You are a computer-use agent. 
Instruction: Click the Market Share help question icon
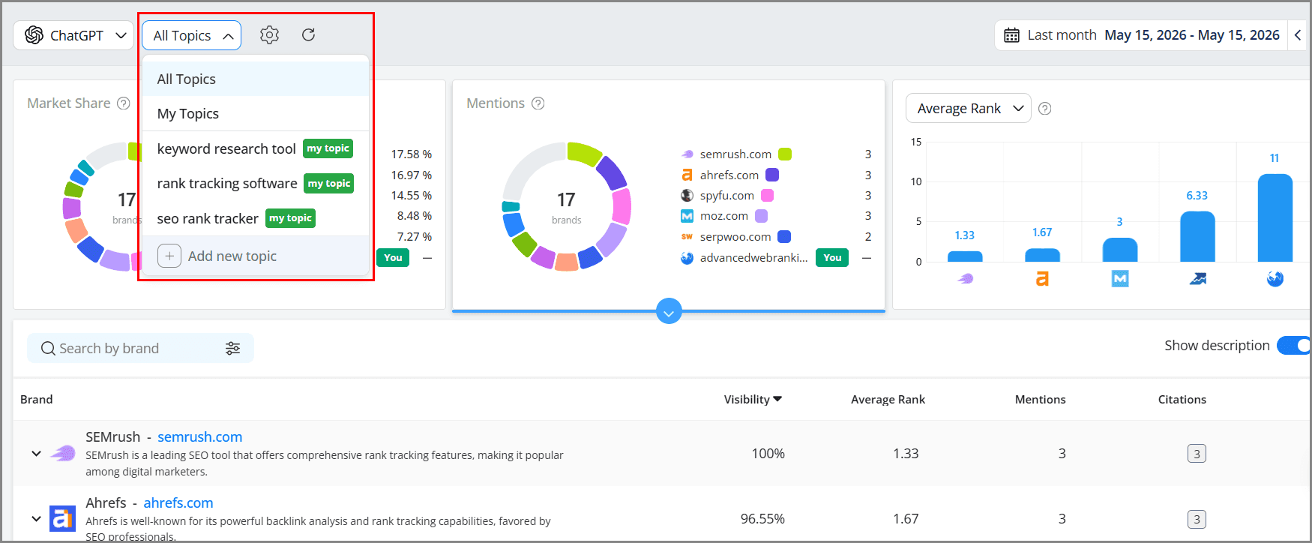coord(124,103)
